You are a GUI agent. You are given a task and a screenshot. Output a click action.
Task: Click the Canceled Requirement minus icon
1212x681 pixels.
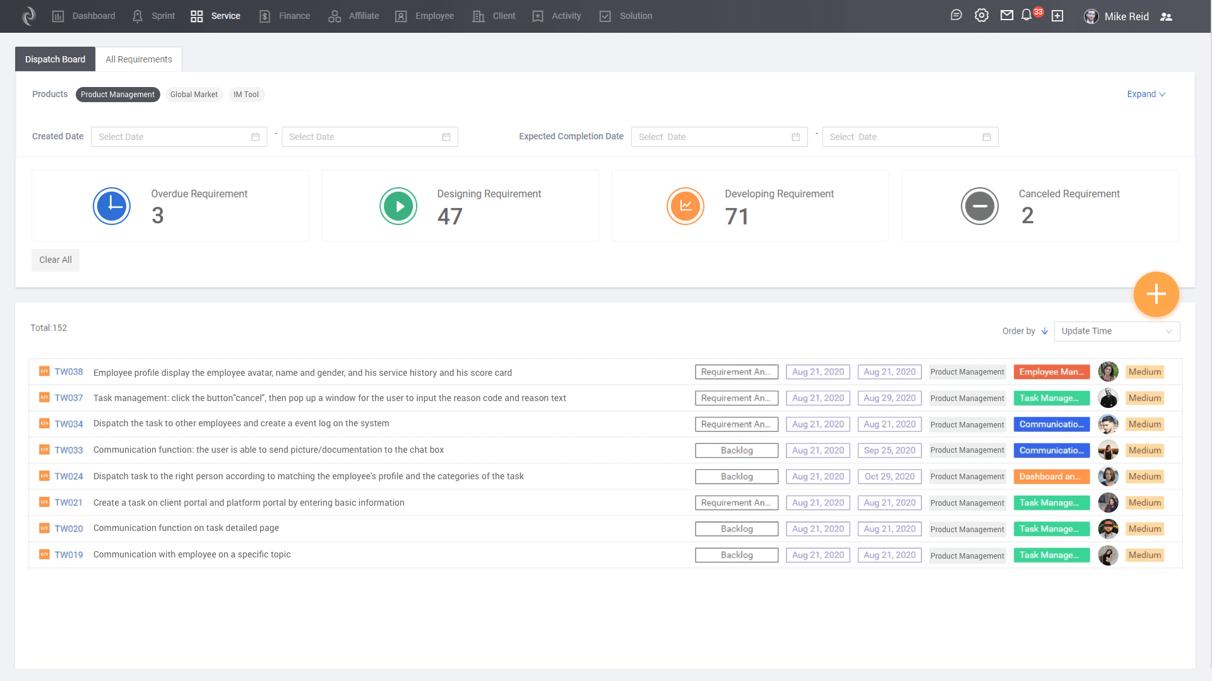[980, 206]
